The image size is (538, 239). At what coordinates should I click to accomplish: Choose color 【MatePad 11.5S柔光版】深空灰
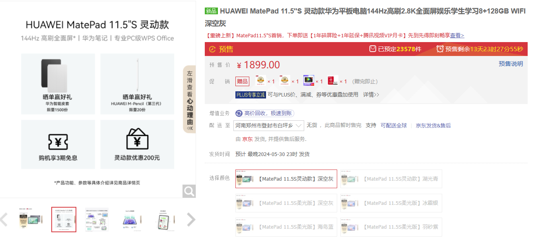[x=286, y=203]
